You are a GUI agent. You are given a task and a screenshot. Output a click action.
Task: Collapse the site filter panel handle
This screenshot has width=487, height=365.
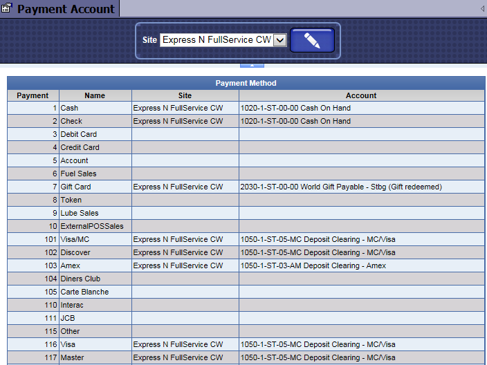251,66
